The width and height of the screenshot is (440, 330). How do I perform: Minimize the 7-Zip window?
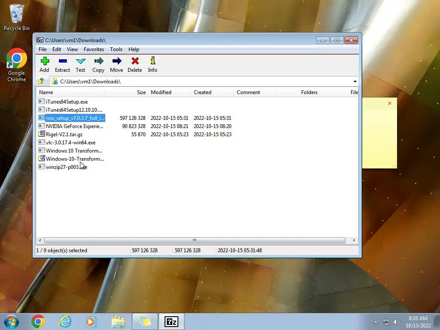click(323, 40)
